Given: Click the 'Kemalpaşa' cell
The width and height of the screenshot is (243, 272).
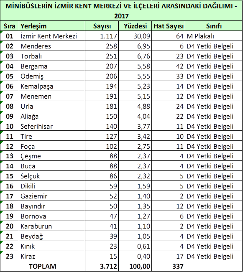Looking at the screenshot, I should [52, 86].
